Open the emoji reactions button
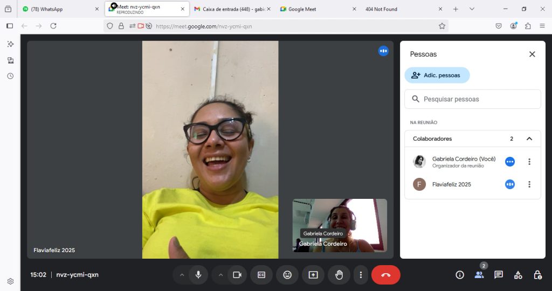The width and height of the screenshot is (552, 291). (x=287, y=275)
